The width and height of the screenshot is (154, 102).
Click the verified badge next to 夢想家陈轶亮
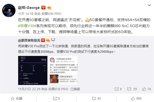[43, 40]
